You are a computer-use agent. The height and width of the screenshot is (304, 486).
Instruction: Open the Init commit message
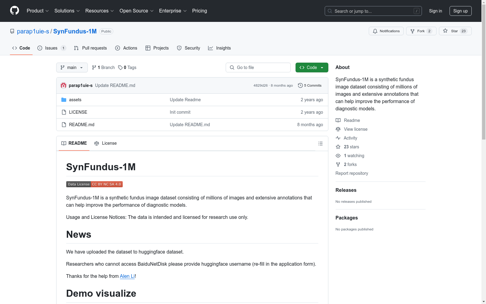(180, 112)
